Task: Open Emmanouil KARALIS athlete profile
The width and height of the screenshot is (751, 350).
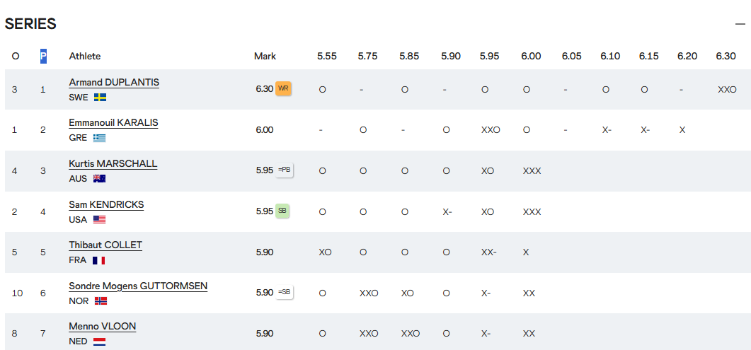Action: [113, 123]
